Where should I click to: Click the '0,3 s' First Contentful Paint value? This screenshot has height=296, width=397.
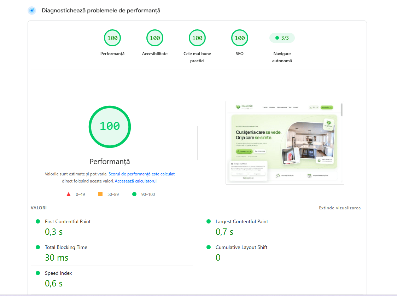54,232
